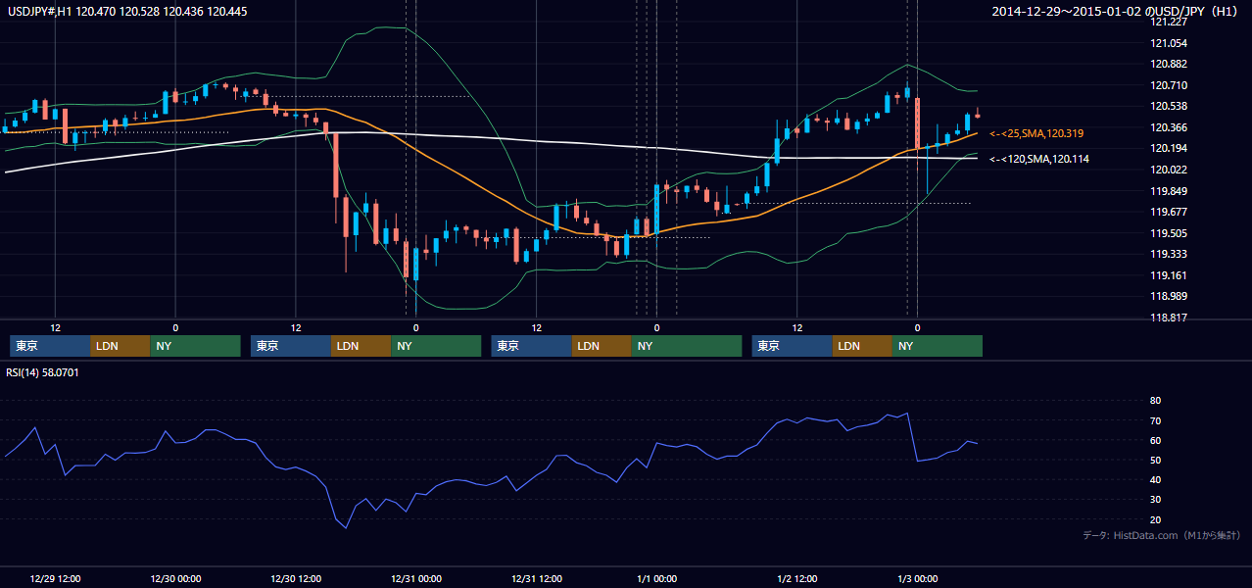This screenshot has width=1252, height=588.
Task: Click the 12/29 12:00 date label
Action: (55, 578)
